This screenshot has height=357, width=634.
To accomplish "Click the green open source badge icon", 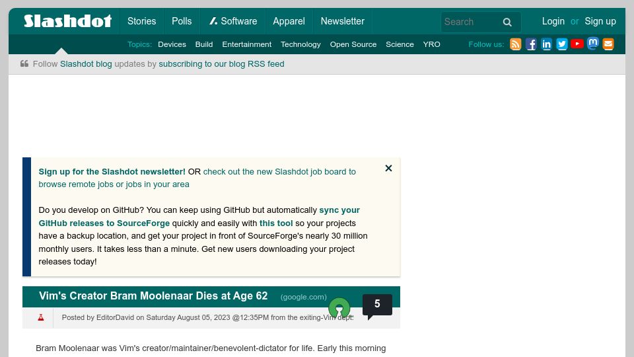I will pyautogui.click(x=339, y=309).
